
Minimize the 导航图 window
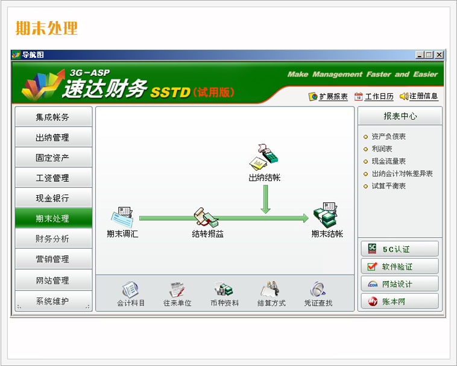(420, 55)
